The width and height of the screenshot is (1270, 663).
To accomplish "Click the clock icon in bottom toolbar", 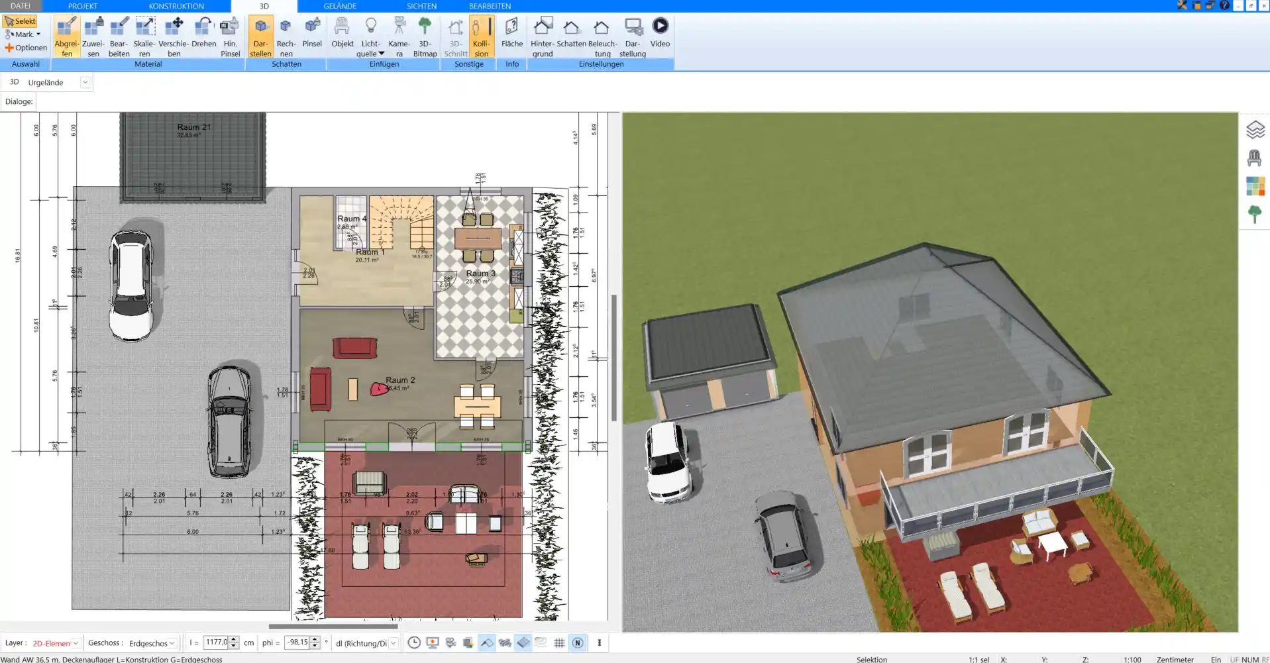I will 414,642.
